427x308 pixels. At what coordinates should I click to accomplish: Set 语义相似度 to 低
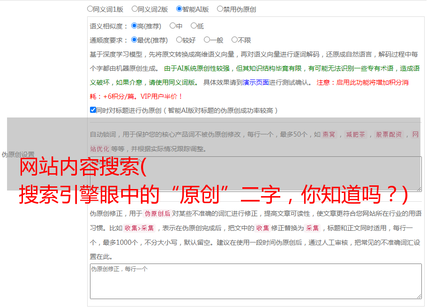click(x=194, y=26)
